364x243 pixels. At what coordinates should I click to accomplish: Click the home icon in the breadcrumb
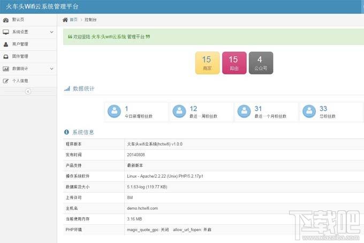(65, 20)
